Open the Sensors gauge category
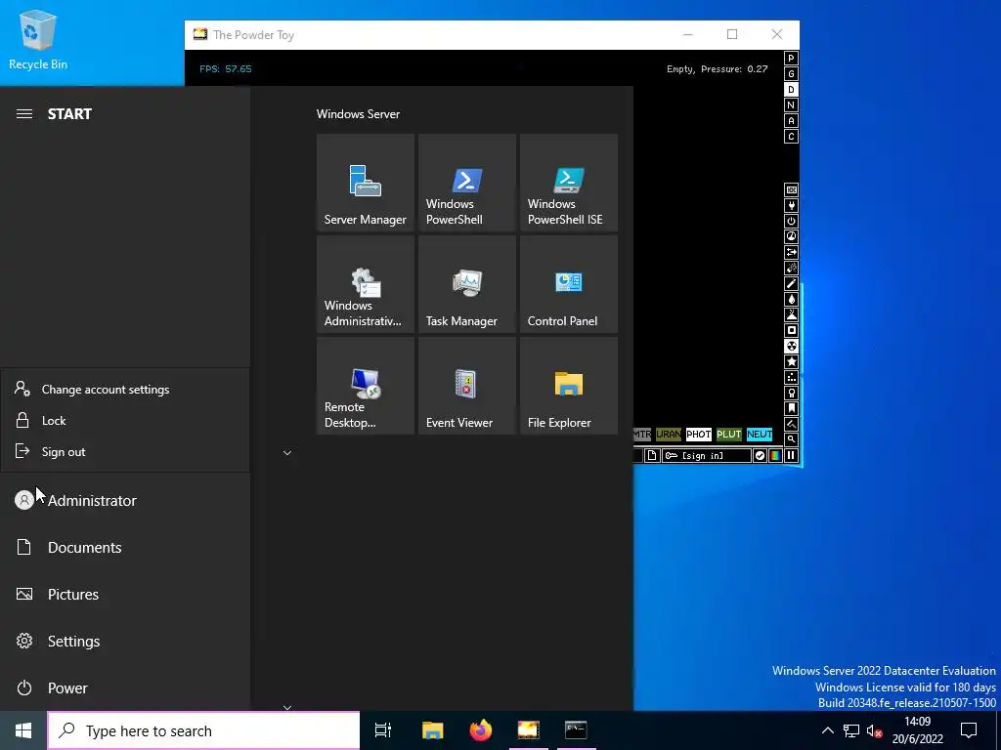 tap(791, 236)
